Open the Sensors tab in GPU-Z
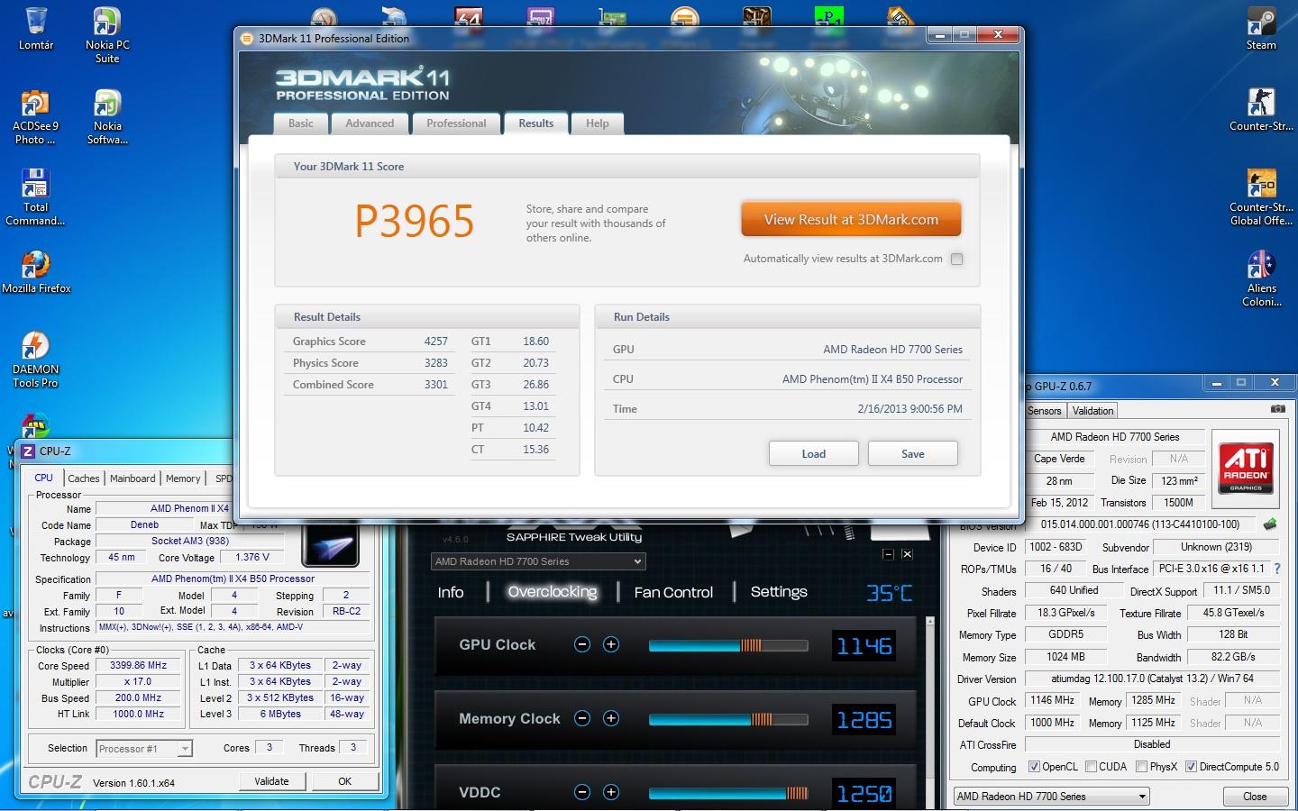The width and height of the screenshot is (1298, 811). tap(1045, 411)
